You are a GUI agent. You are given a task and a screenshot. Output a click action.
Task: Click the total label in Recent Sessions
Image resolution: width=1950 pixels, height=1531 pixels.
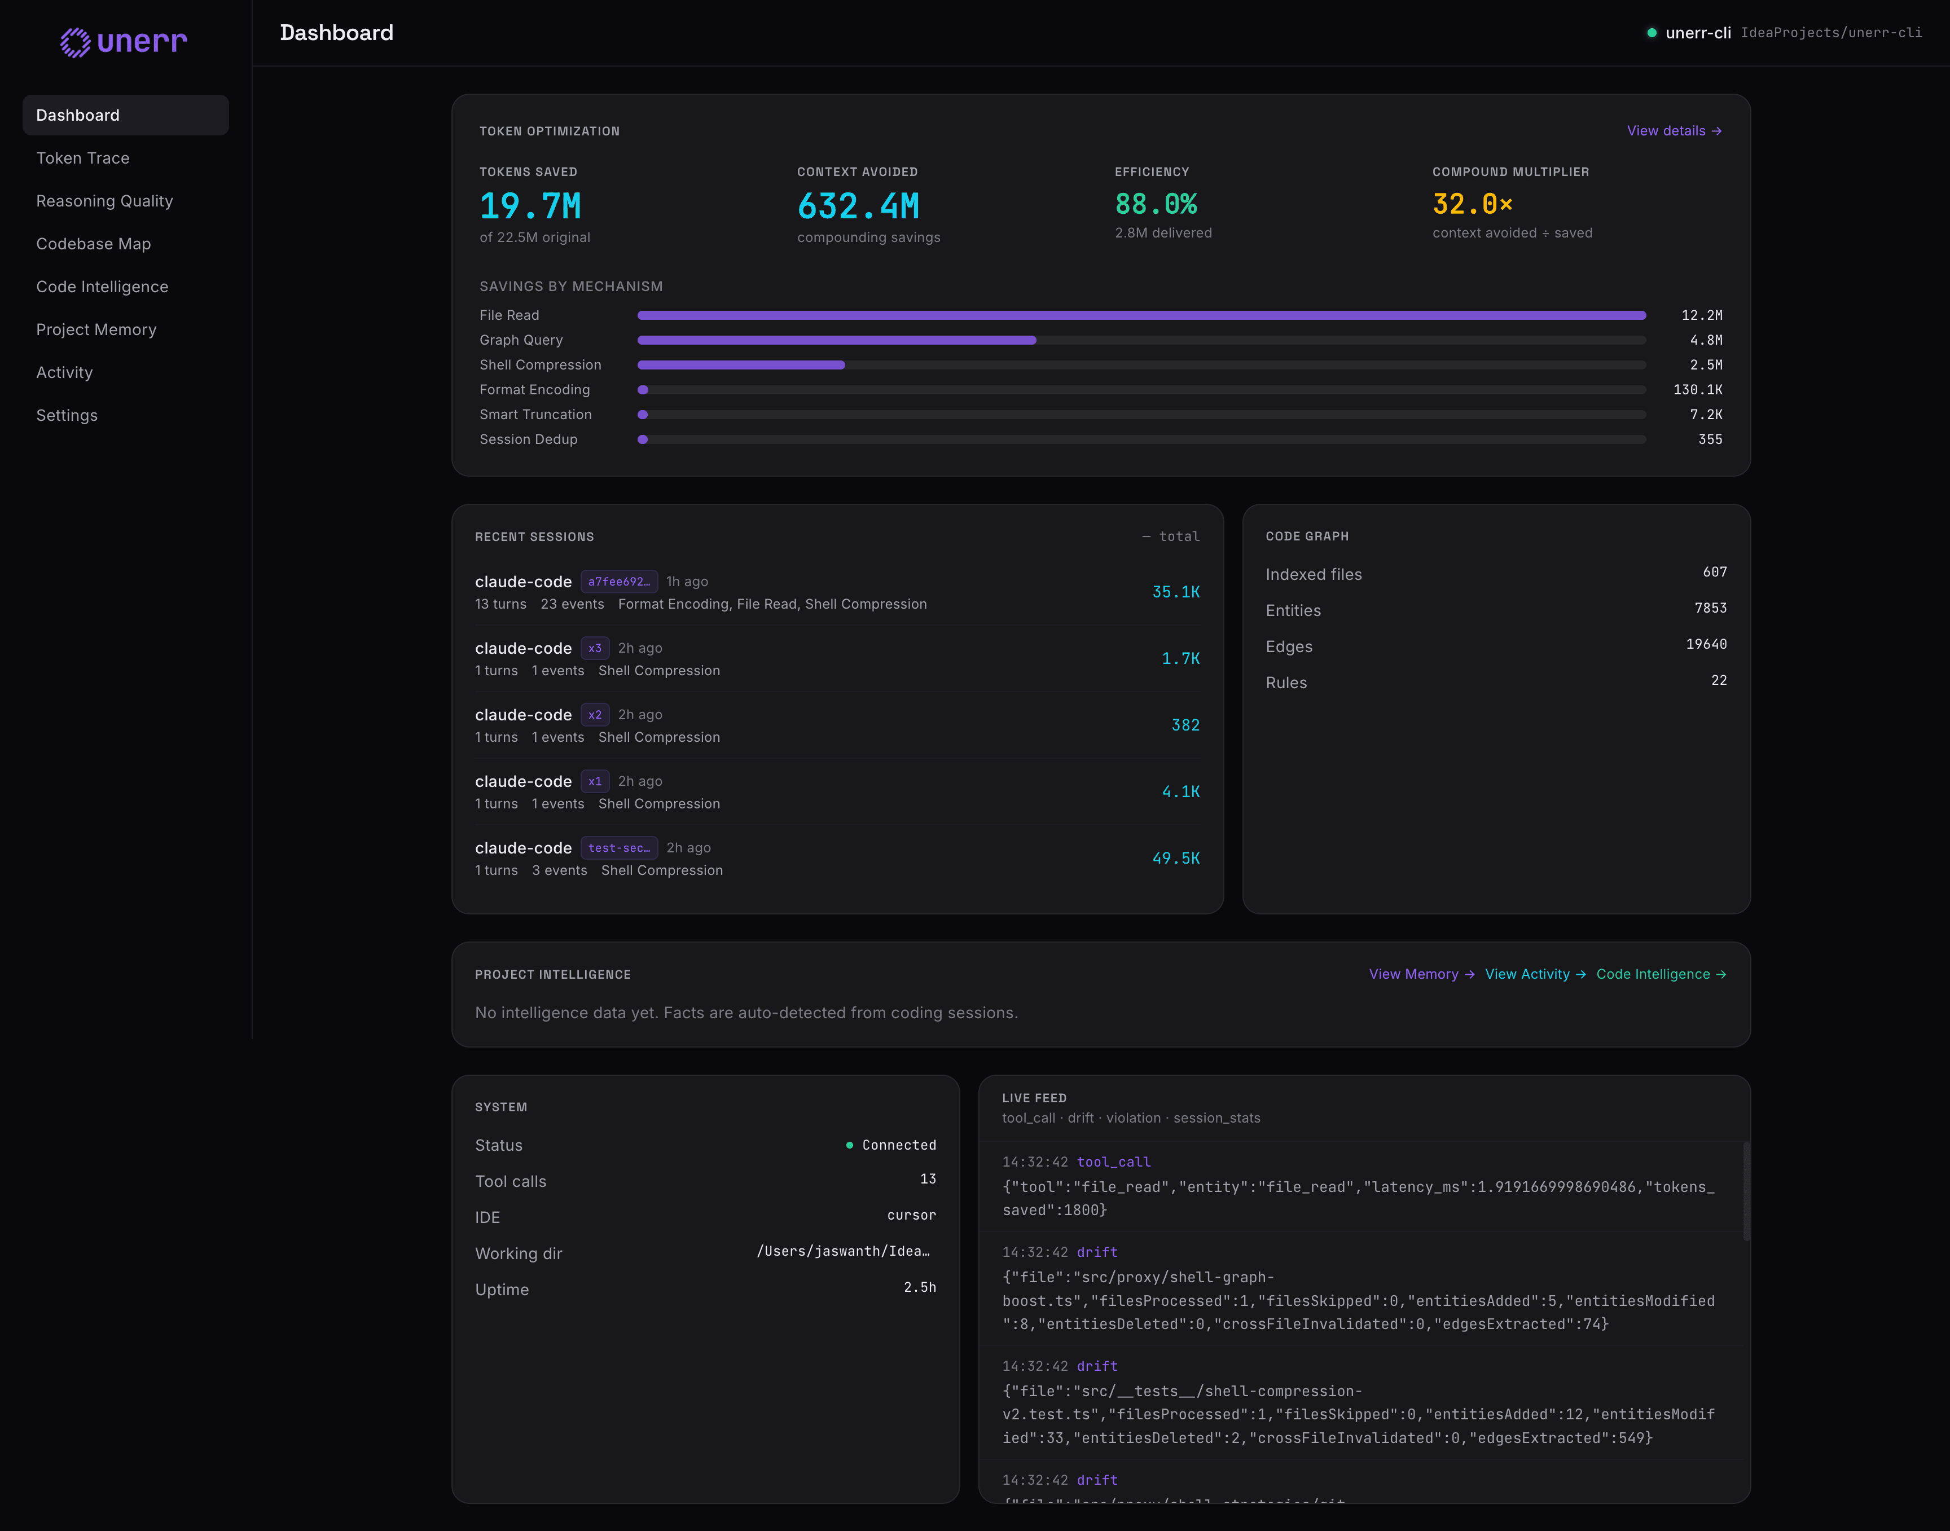tap(1170, 536)
